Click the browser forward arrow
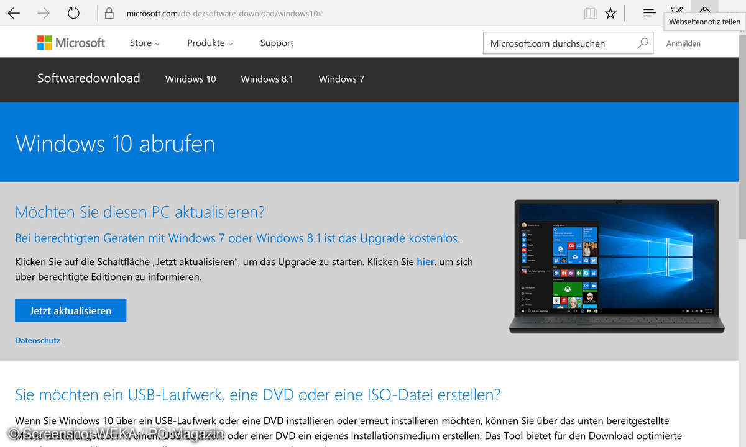This screenshot has width=746, height=447. pyautogui.click(x=44, y=13)
